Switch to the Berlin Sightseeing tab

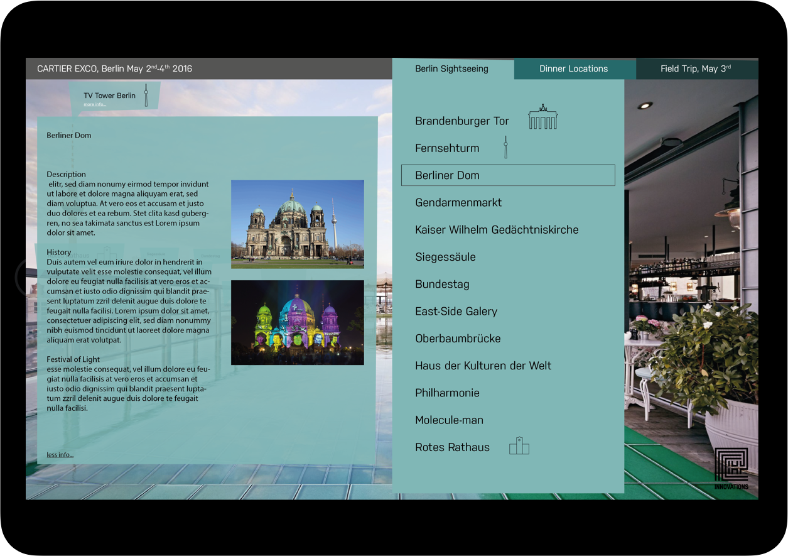tap(453, 68)
